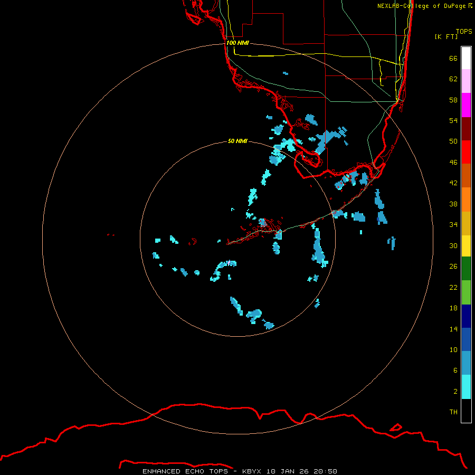Screen dimensions: 475x475
Task: Click the "10 JAN 26" date in the caption
Action: (x=288, y=471)
